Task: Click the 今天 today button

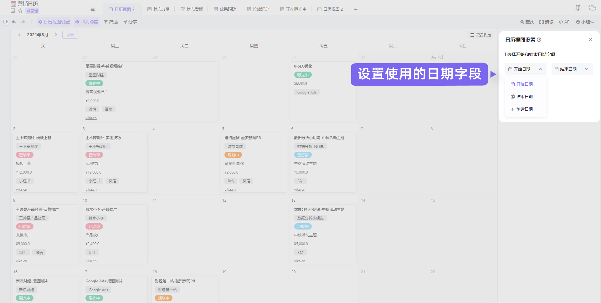Action: (70, 35)
